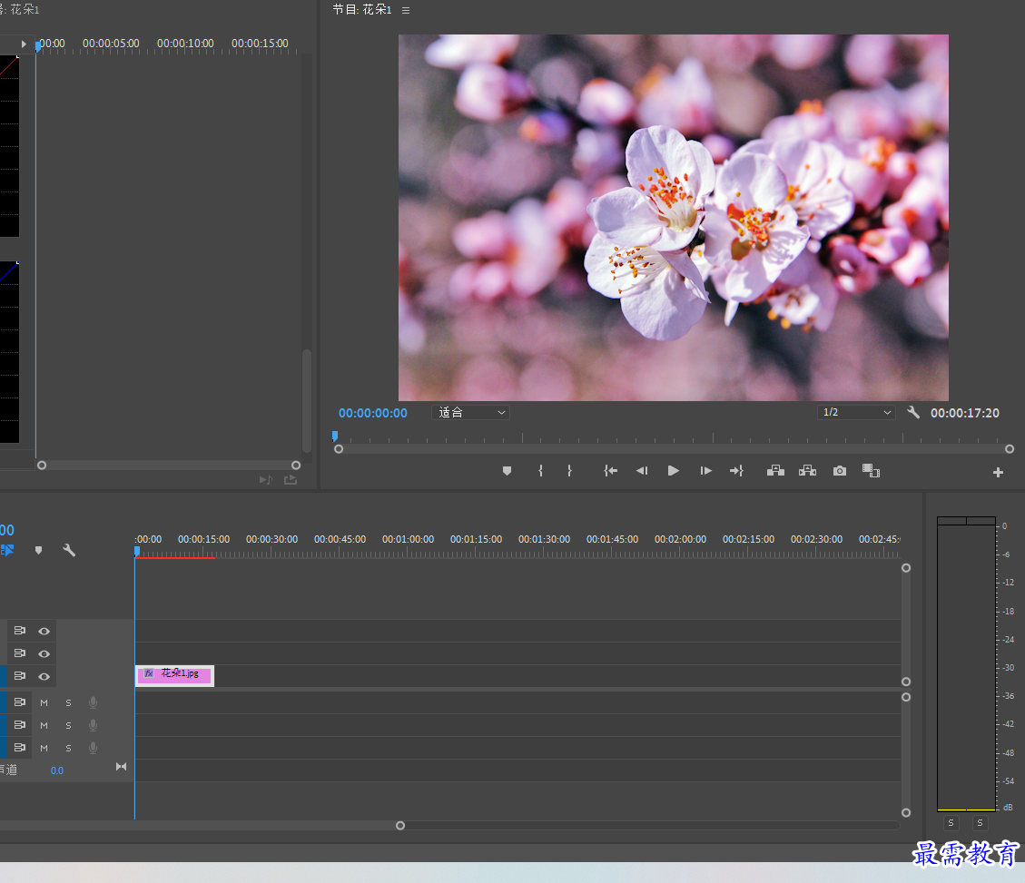Click the 00:00:17:20 duration readout
This screenshot has width=1025, height=883.
pos(965,413)
